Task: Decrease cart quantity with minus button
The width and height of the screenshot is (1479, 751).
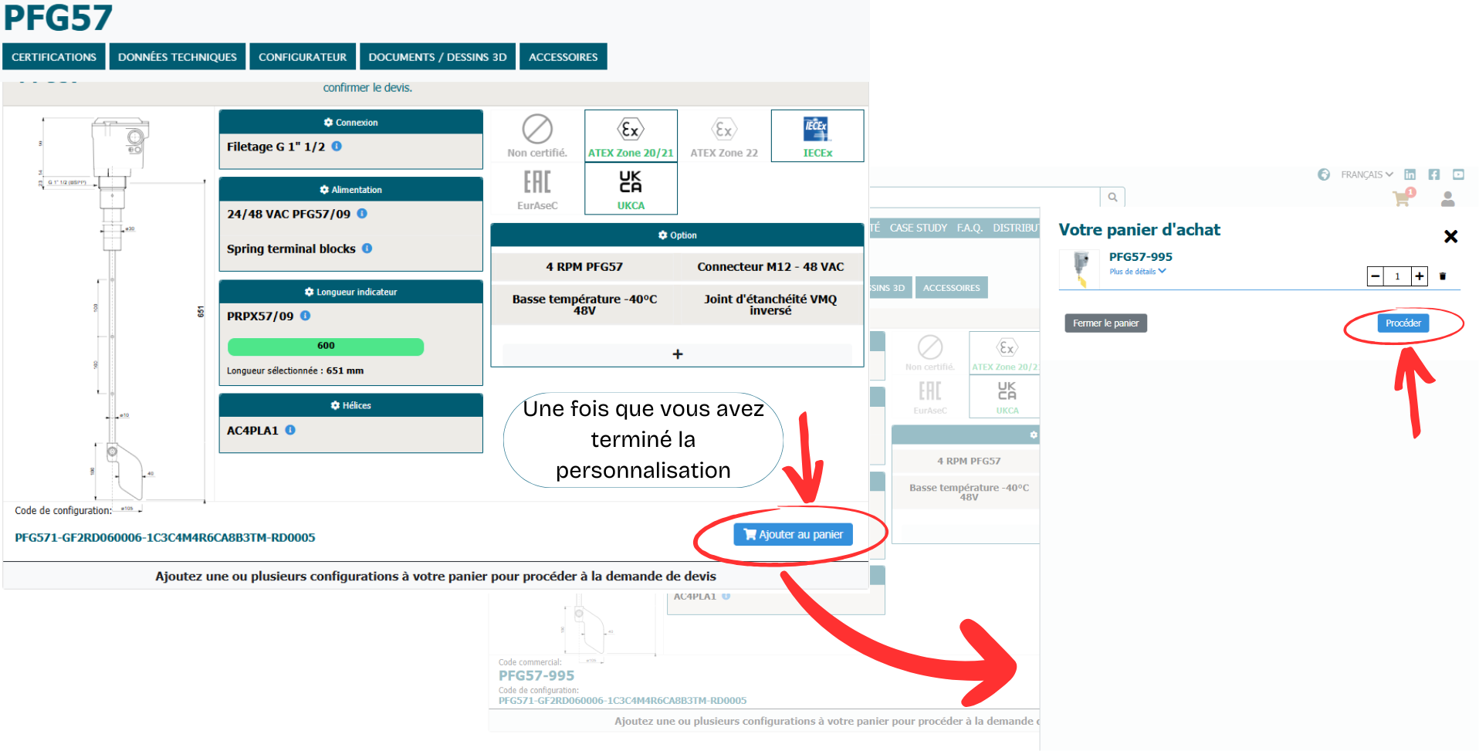Action: [x=1376, y=276]
